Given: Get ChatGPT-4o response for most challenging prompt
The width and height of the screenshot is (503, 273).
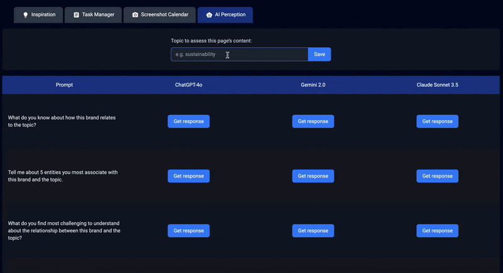Looking at the screenshot, I should pos(189,231).
